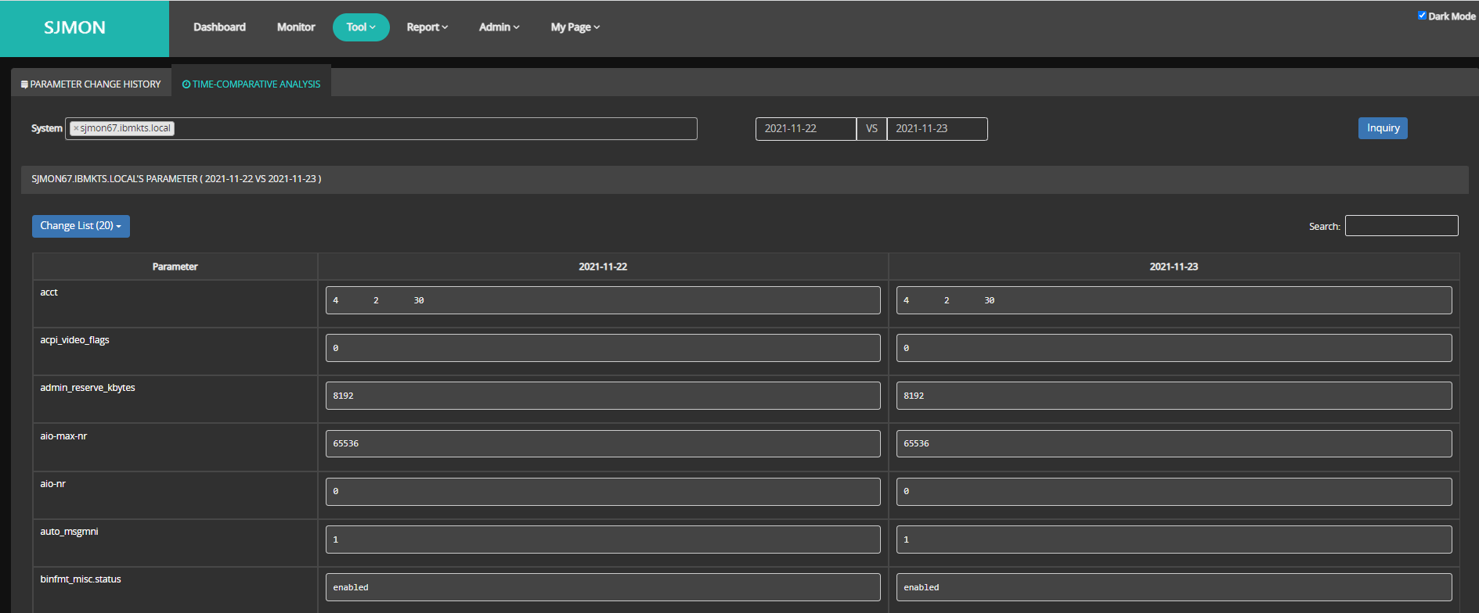Expand the My Page menu
The image size is (1479, 613).
[575, 27]
